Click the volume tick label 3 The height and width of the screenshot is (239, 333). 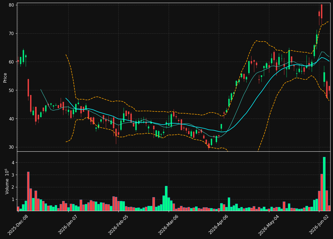[13, 175]
